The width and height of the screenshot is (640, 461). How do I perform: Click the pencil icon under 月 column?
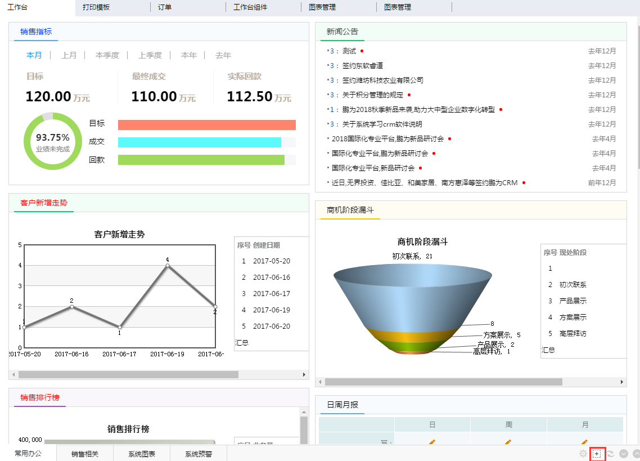tap(584, 441)
